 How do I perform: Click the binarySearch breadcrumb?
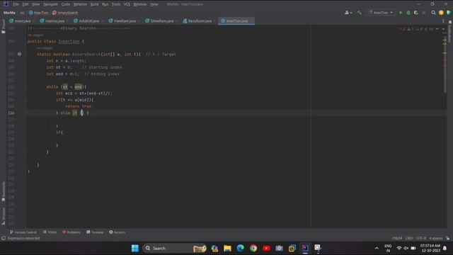(x=65, y=13)
